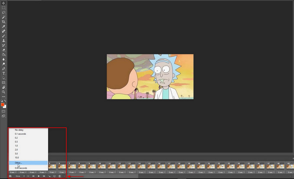Screen dimensions: 294x179
Task: Select the Horizontal Type tool
Action: pos(3,74)
